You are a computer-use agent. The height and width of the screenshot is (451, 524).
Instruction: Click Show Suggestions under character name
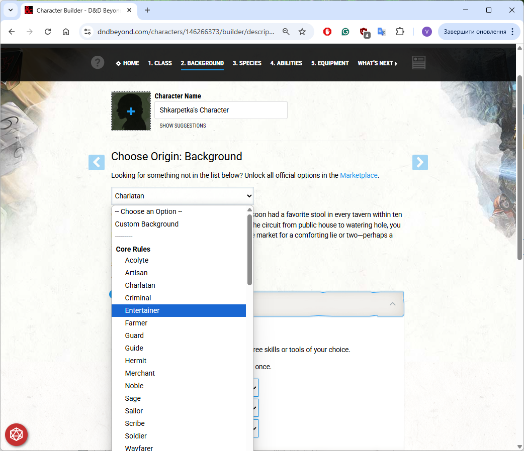pos(183,126)
